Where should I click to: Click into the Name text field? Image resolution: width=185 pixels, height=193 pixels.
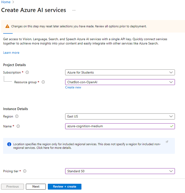click(x=116, y=126)
